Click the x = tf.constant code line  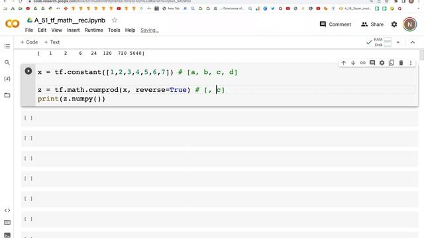coord(138,72)
